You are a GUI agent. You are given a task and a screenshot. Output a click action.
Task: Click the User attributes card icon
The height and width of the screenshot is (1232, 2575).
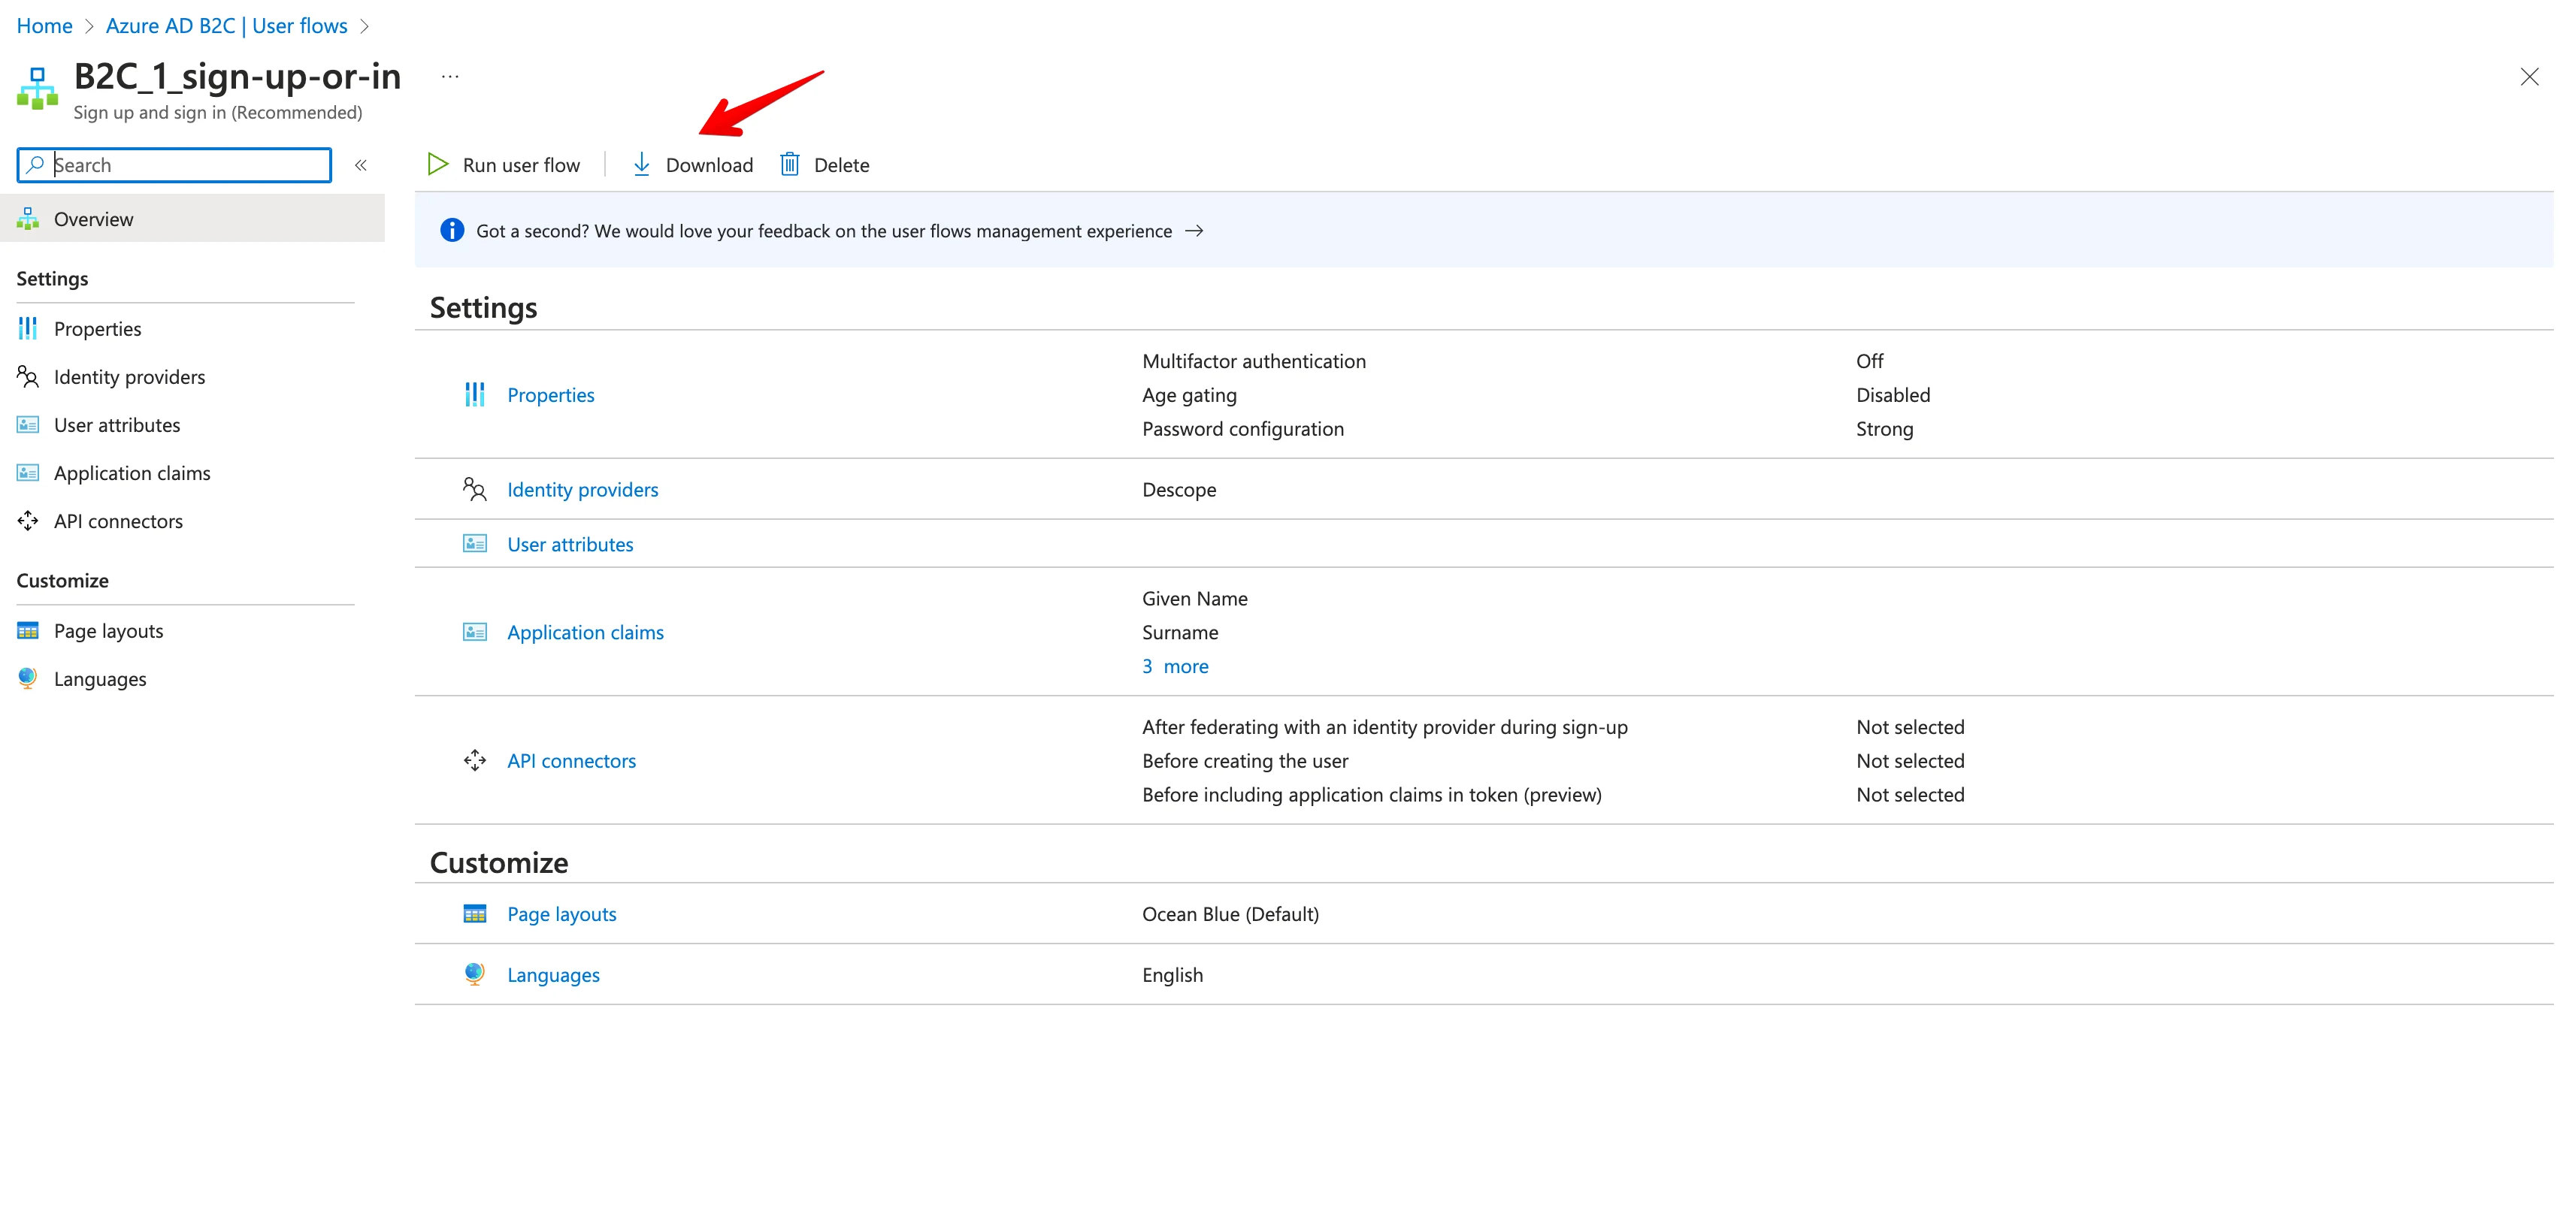tap(474, 544)
